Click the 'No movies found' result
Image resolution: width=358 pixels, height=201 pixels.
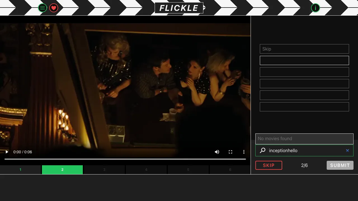tap(304, 139)
